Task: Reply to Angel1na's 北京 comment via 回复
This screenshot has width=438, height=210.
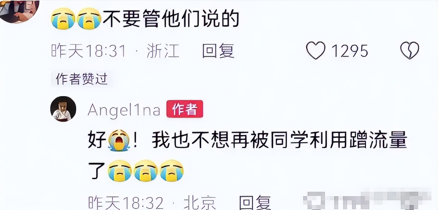Action: click(x=255, y=202)
